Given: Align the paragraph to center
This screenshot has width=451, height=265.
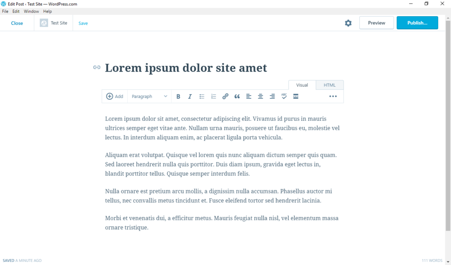Looking at the screenshot, I should tap(260, 96).
